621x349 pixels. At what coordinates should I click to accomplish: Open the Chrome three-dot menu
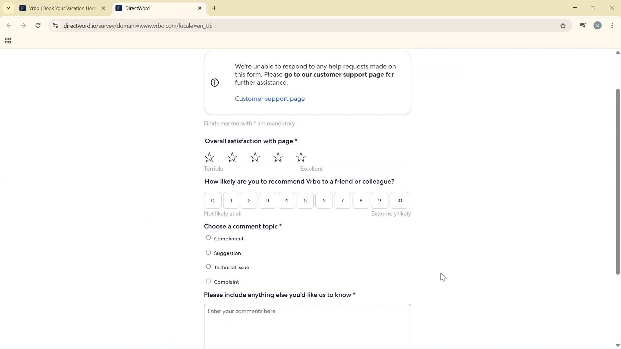pyautogui.click(x=612, y=25)
